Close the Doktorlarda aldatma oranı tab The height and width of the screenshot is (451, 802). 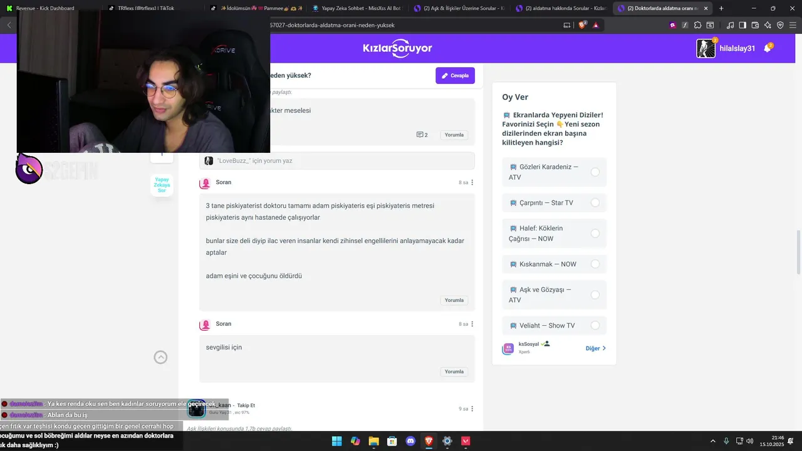coord(706,8)
